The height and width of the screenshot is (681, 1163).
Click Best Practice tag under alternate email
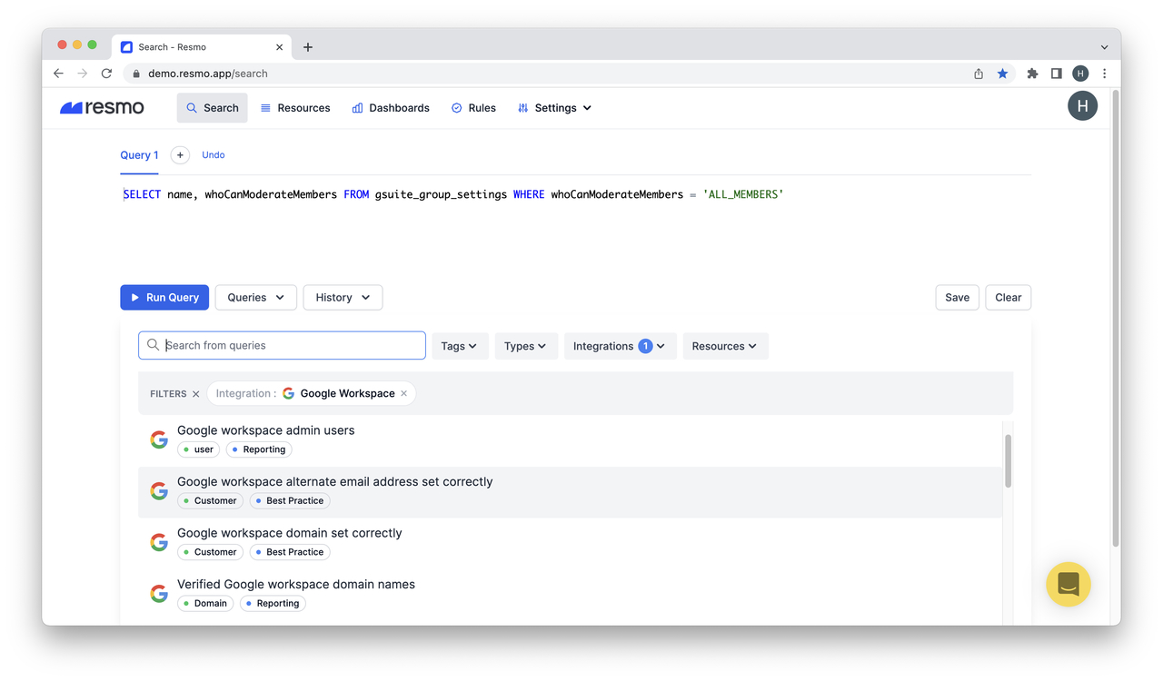(x=290, y=500)
